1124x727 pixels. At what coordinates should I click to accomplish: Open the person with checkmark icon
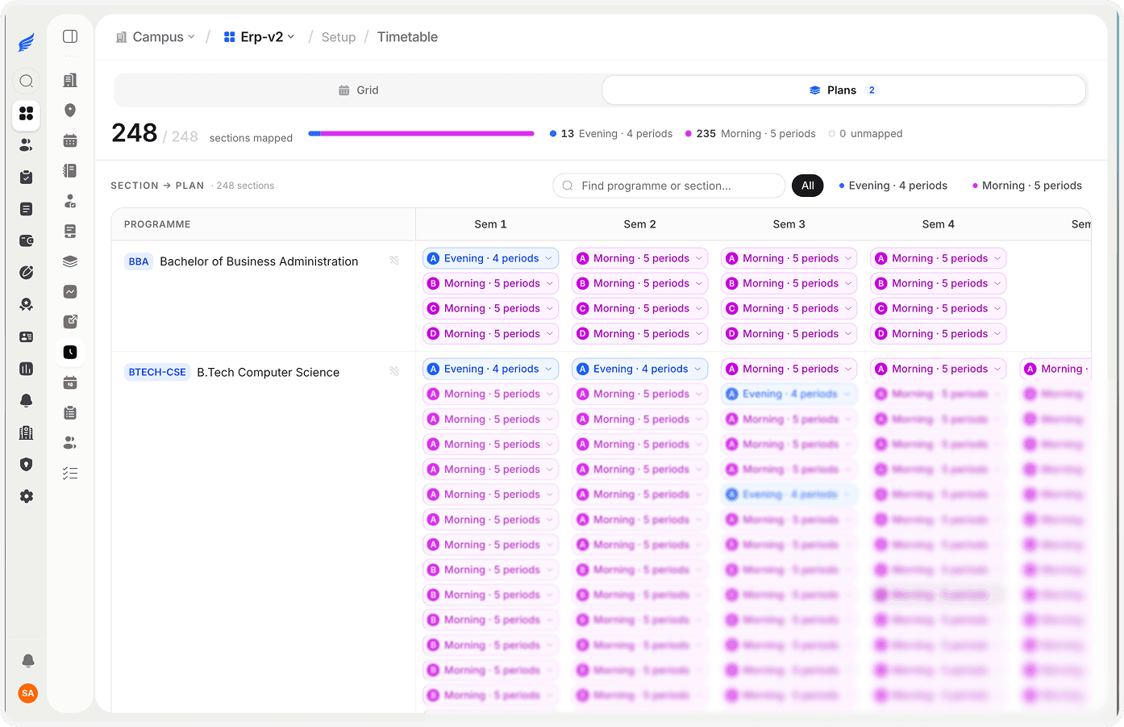tap(70, 201)
